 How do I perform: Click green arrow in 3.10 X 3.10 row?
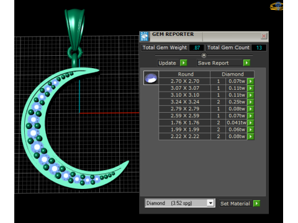coord(251,95)
